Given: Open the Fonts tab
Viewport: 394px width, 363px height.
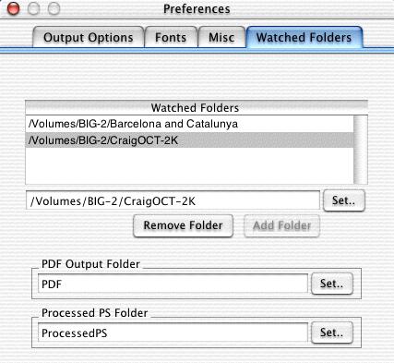Looking at the screenshot, I should pyautogui.click(x=171, y=37).
